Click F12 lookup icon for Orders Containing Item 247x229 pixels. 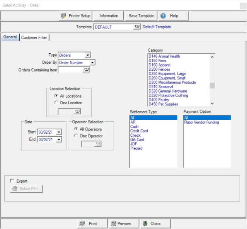pyautogui.click(x=86, y=70)
